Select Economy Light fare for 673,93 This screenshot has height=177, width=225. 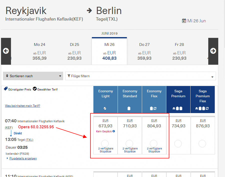pos(105,144)
